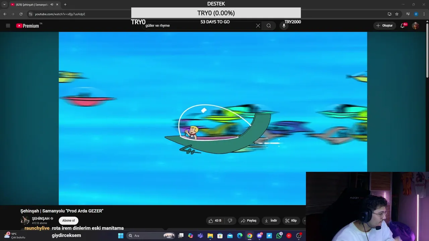Image resolution: width=429 pixels, height=241 pixels.
Task: Open the tab search dropdown arrow
Action: click(x=4, y=4)
